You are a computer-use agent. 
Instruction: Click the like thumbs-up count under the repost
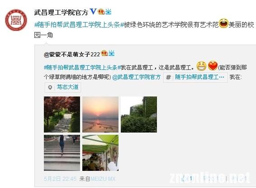point(187,179)
